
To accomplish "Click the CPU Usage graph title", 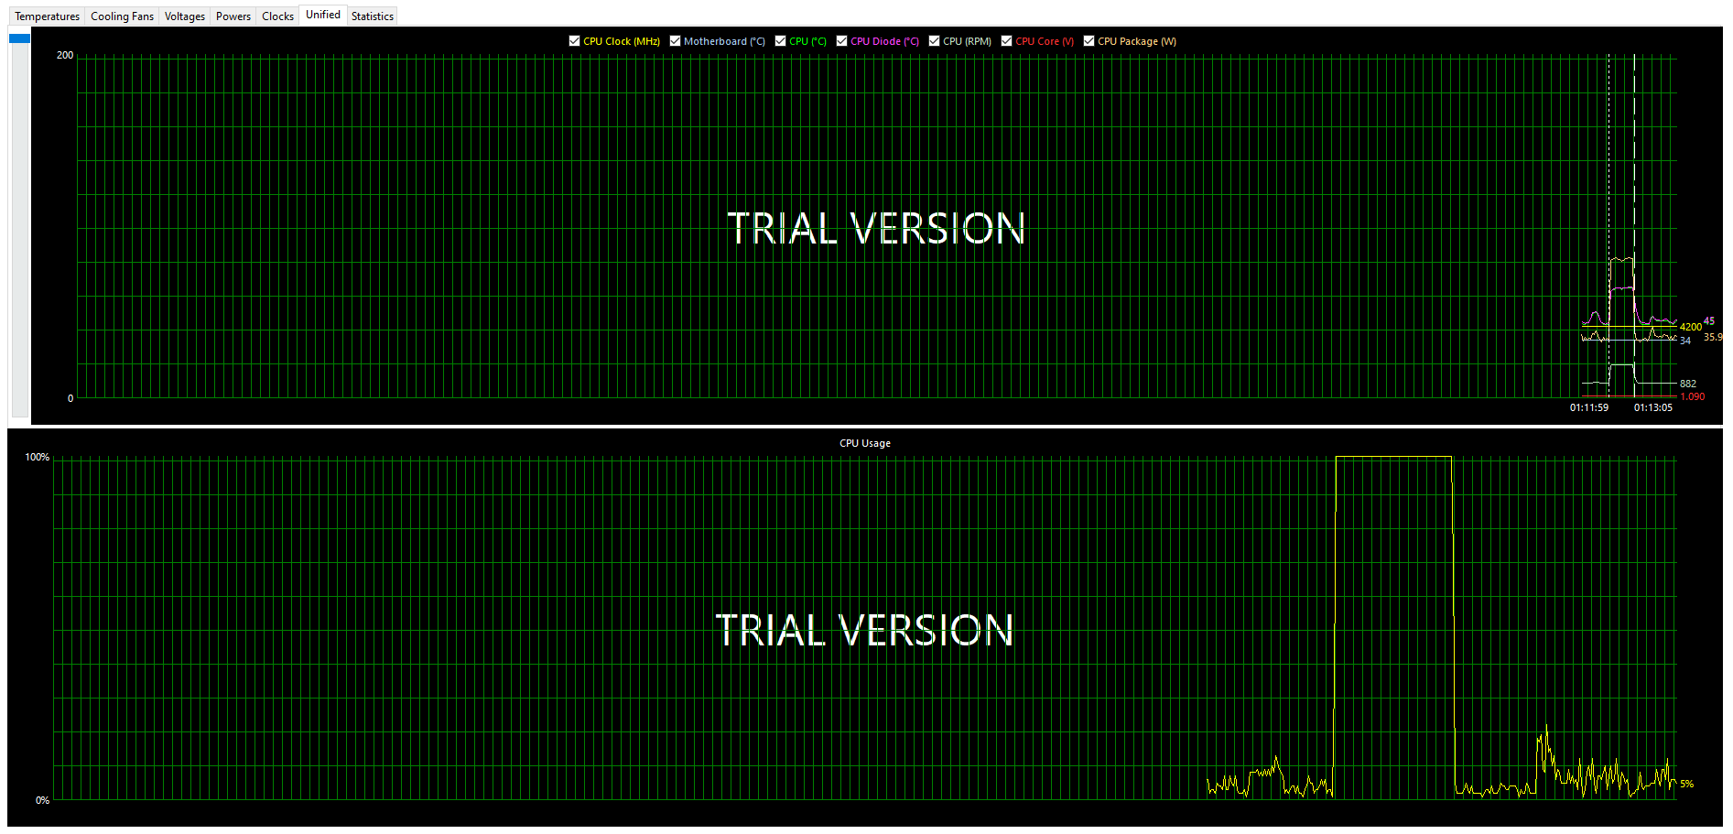I will click(865, 443).
